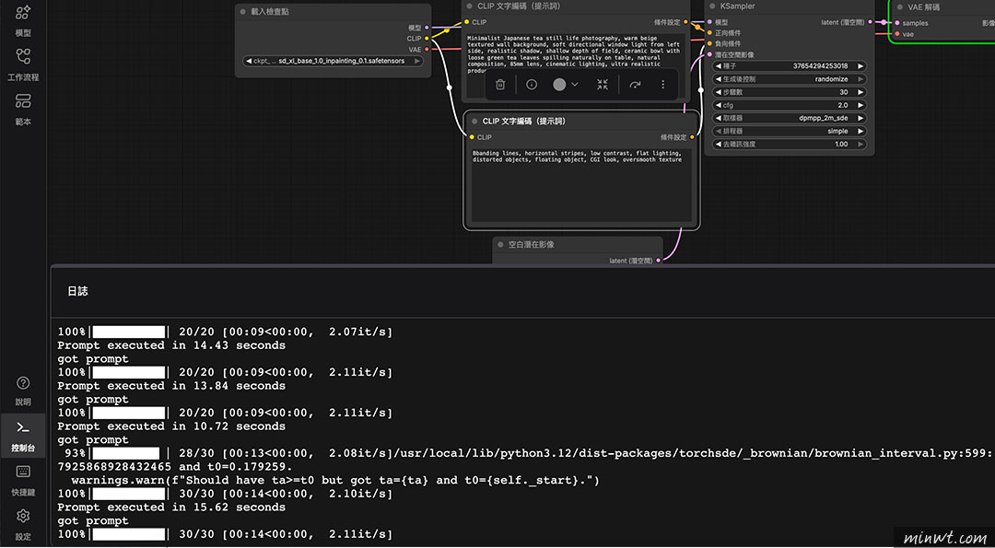Open the 說明 help menu

(x=23, y=390)
